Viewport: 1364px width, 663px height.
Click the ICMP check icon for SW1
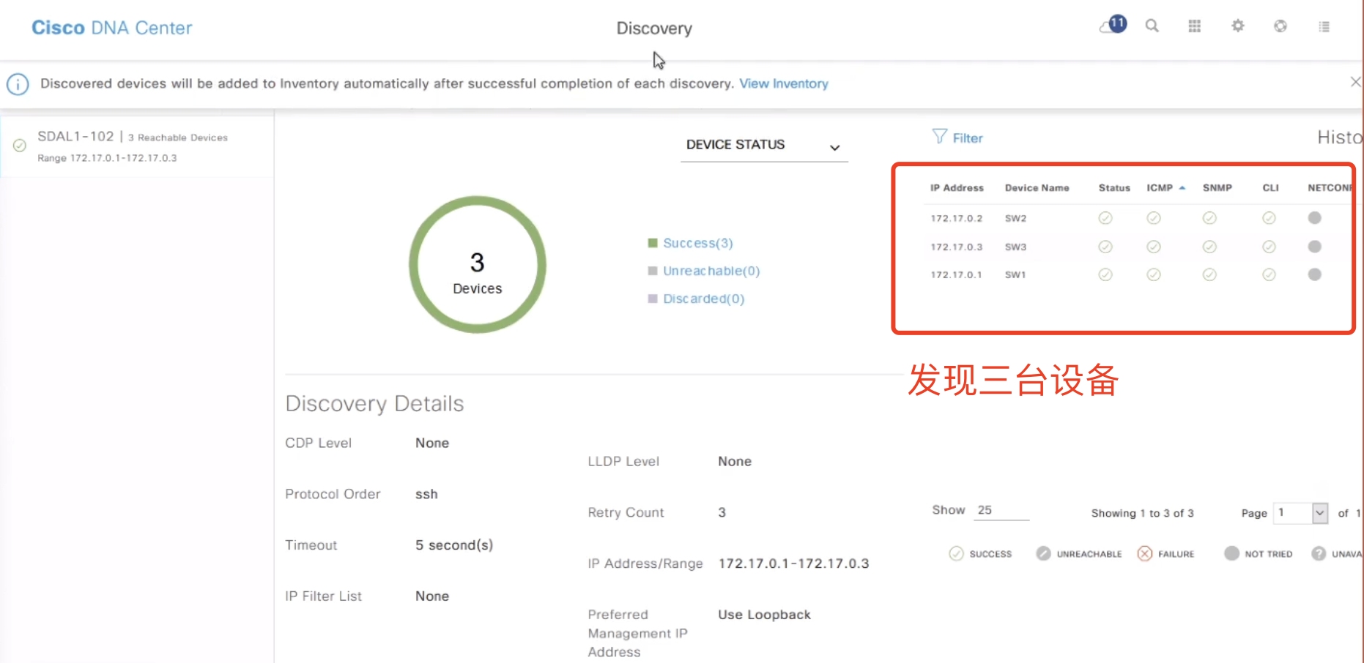[1154, 274]
